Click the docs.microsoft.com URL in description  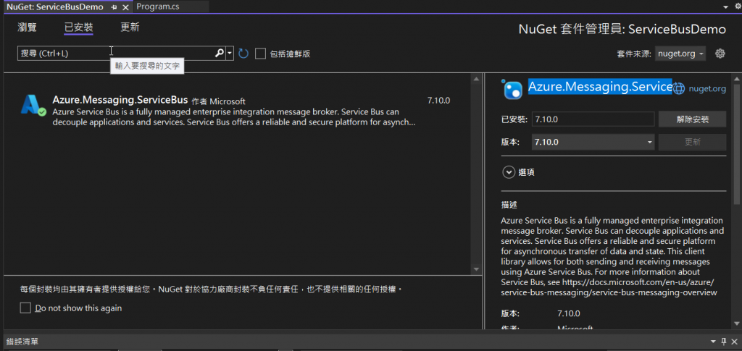[x=608, y=287]
